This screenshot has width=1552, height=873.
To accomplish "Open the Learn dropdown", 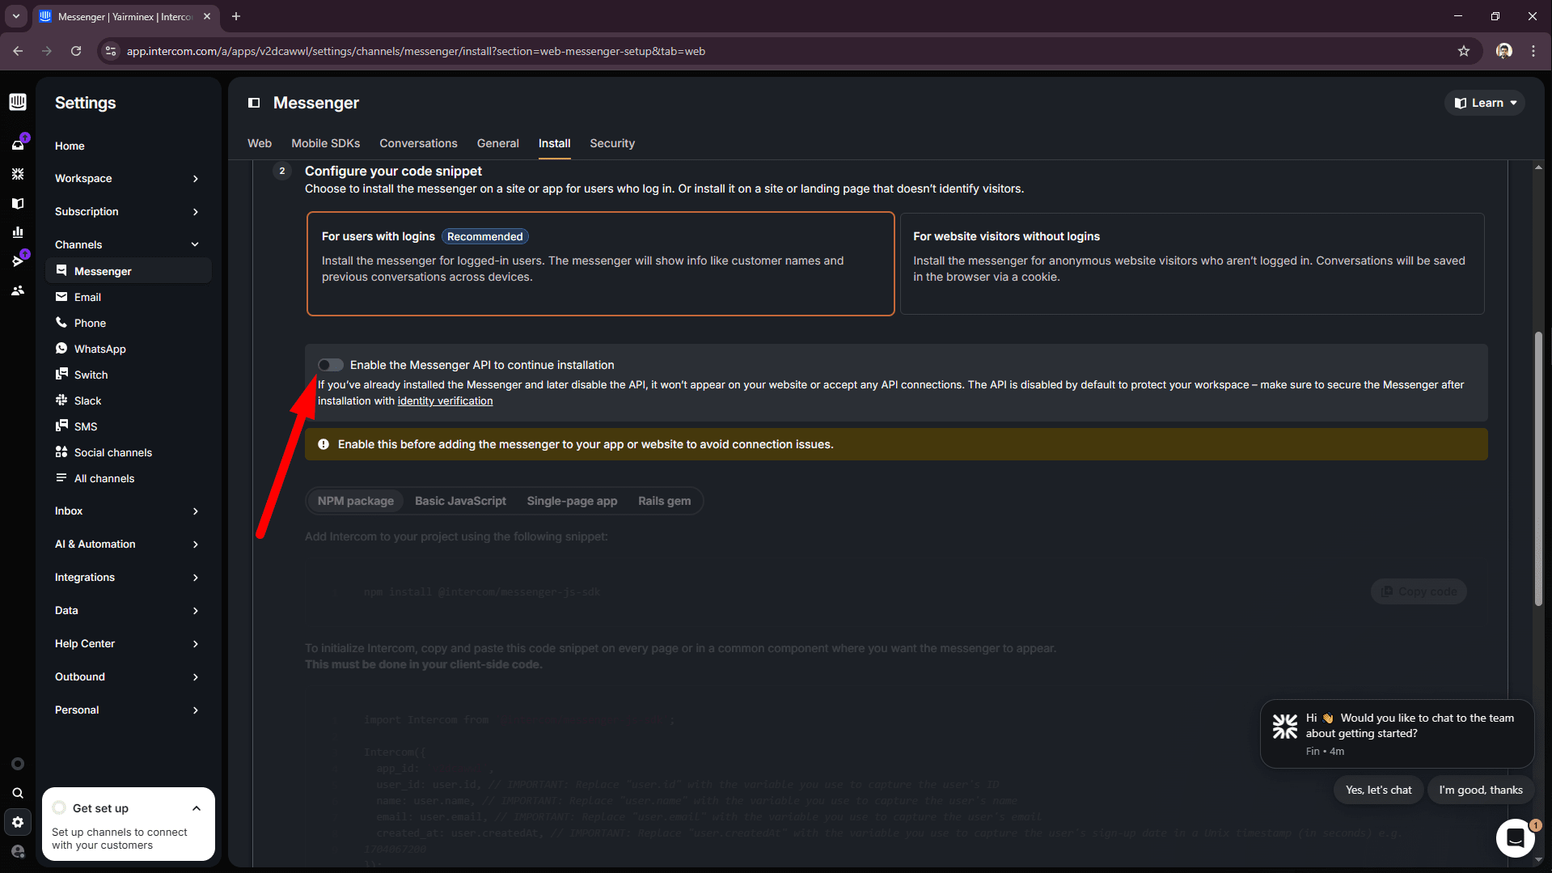I will tap(1485, 103).
